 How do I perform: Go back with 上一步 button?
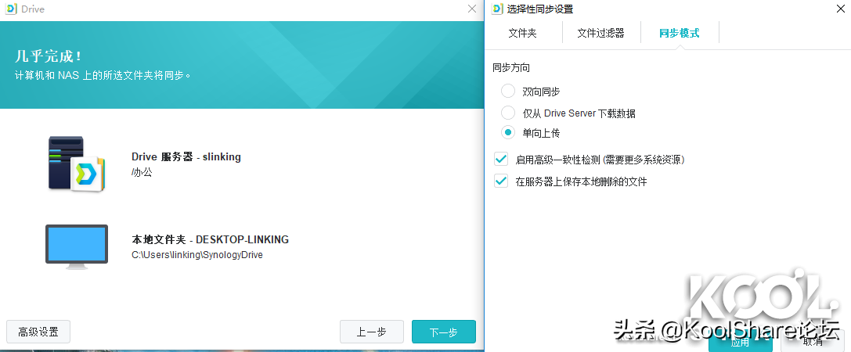coord(371,332)
